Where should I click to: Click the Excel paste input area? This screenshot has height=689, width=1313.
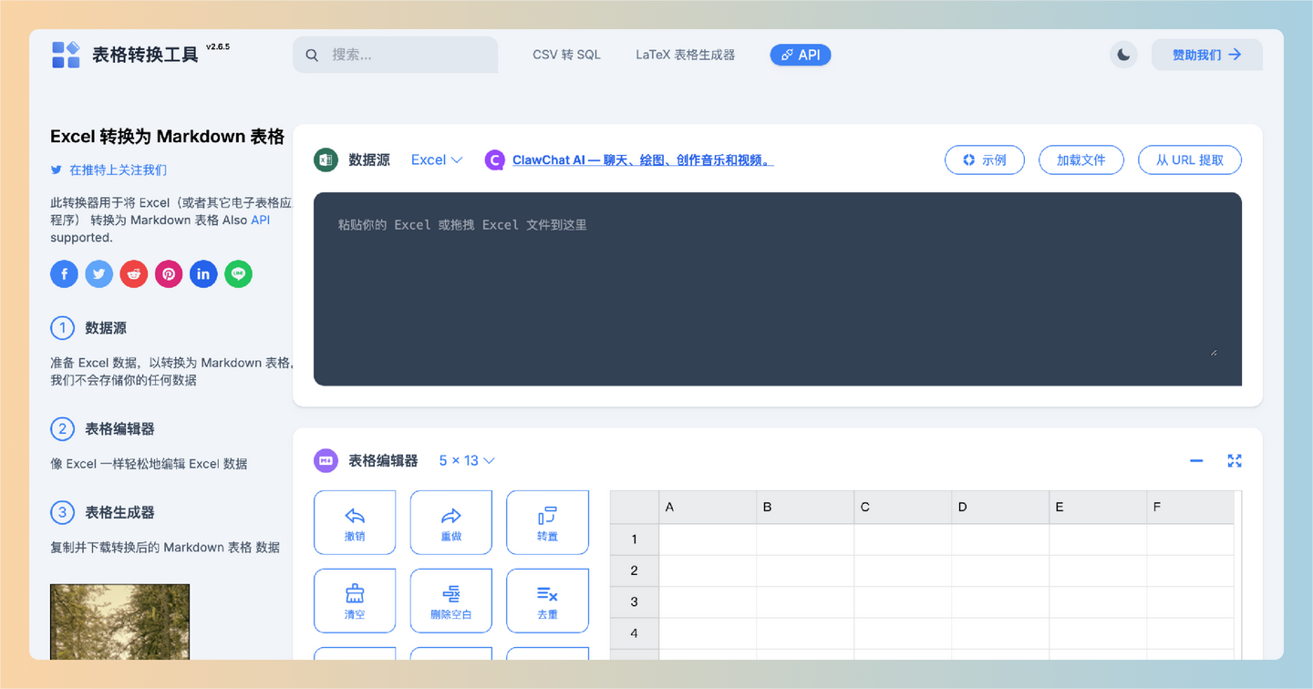click(x=778, y=289)
